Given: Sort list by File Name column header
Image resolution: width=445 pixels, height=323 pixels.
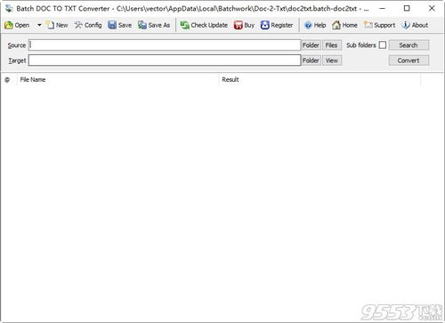Looking at the screenshot, I should click(117, 79).
